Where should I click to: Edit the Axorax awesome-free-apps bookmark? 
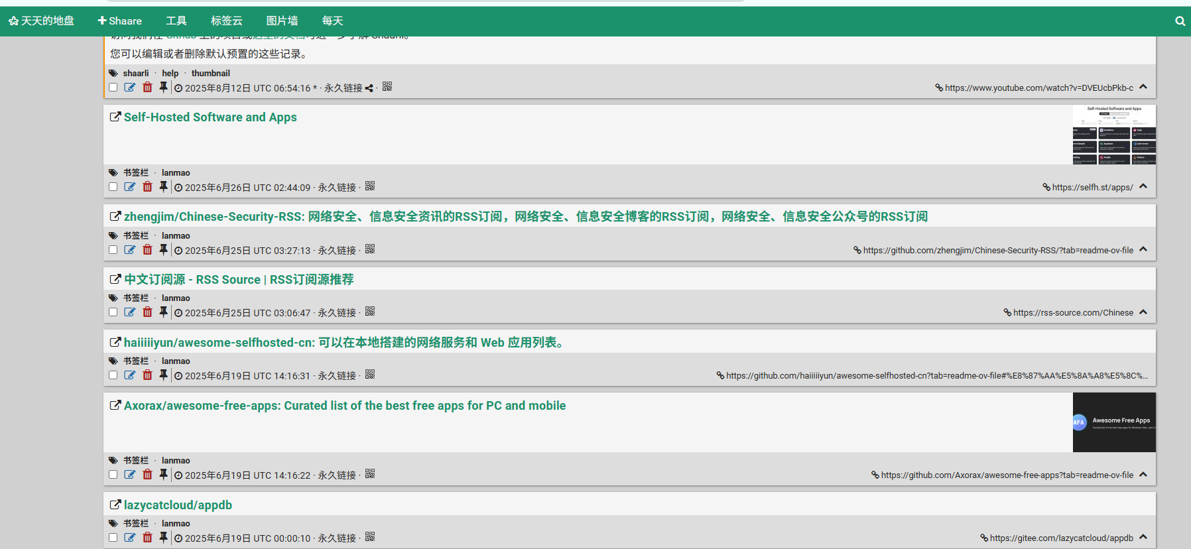click(130, 475)
